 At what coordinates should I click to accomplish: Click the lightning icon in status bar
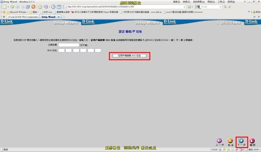click(224, 150)
